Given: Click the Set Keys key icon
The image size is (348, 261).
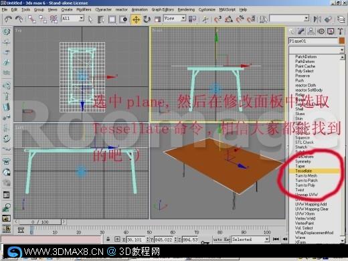Looking at the screenshot, I should (205, 242).
